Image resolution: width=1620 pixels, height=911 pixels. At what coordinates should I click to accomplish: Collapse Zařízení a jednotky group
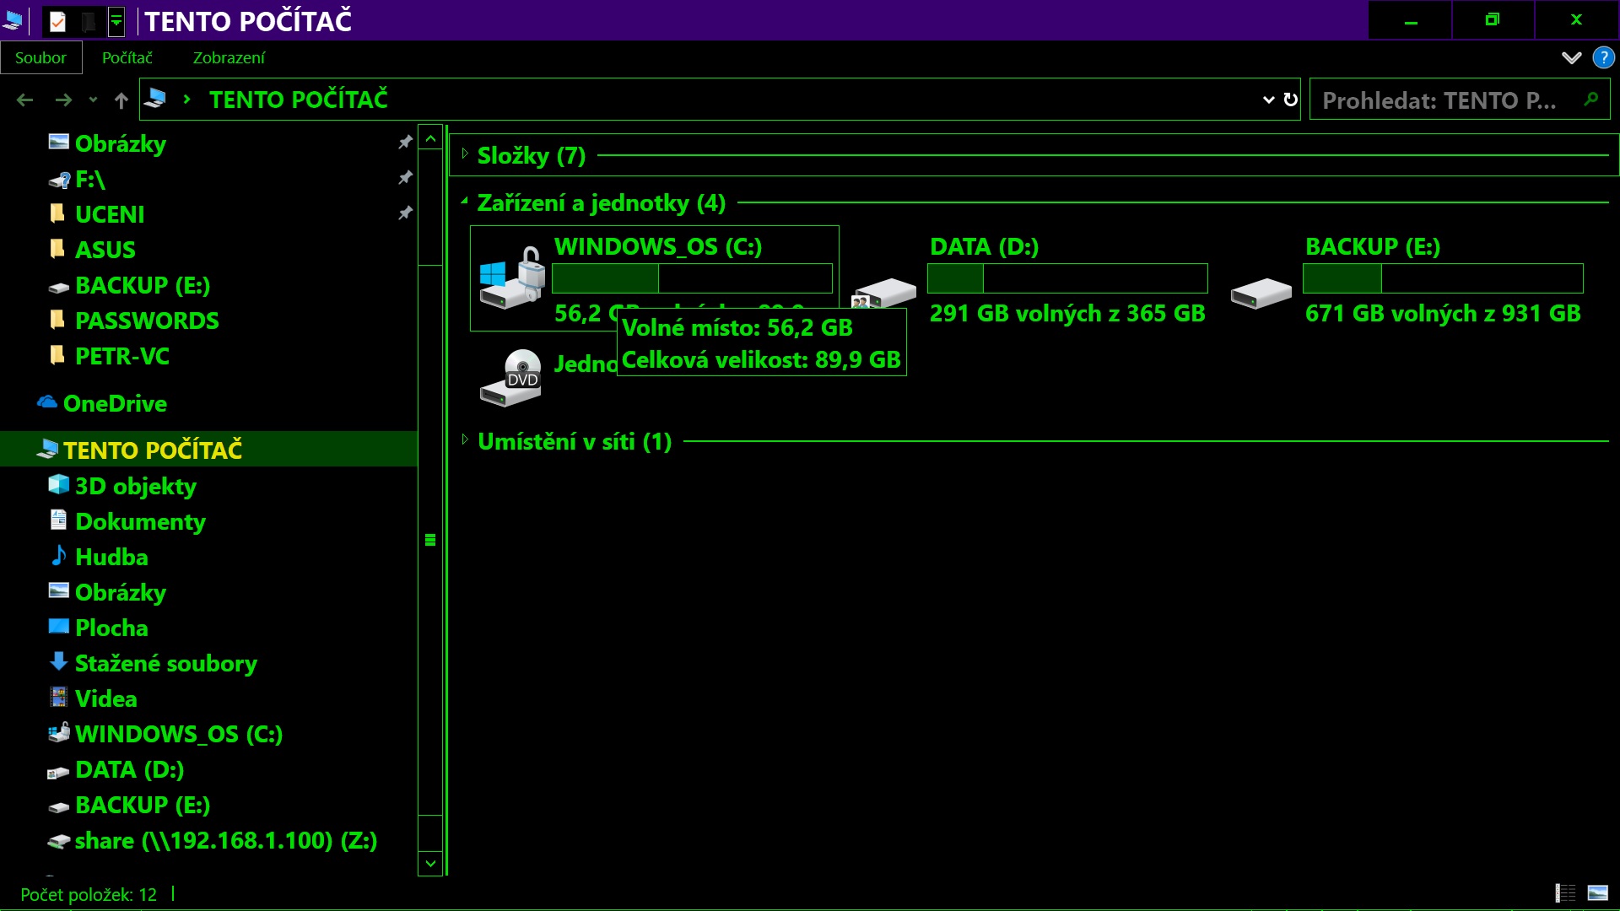[465, 202]
